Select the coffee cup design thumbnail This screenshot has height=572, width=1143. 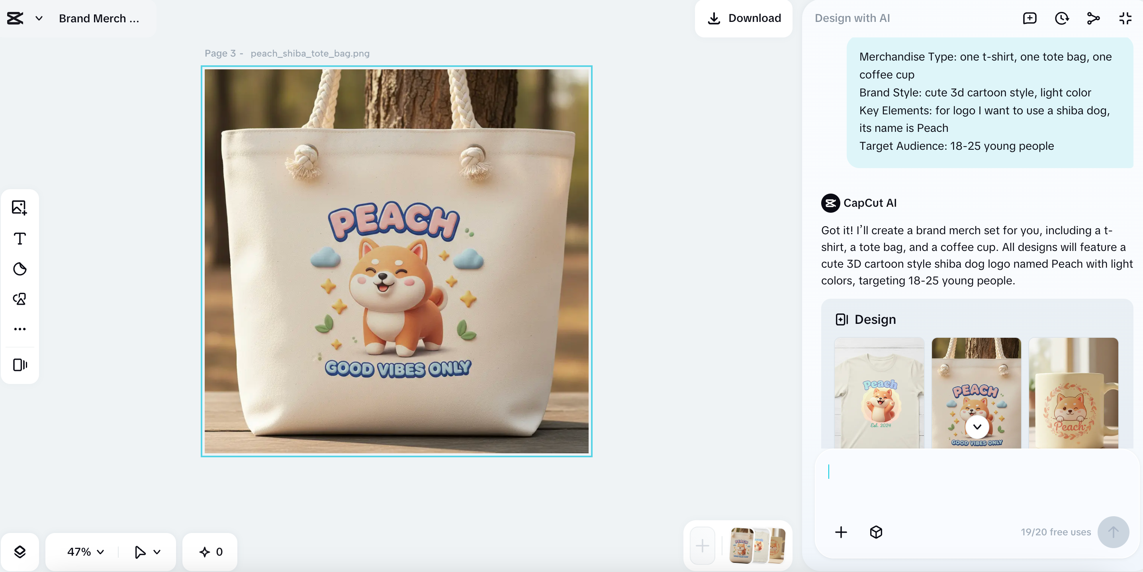(x=1073, y=393)
